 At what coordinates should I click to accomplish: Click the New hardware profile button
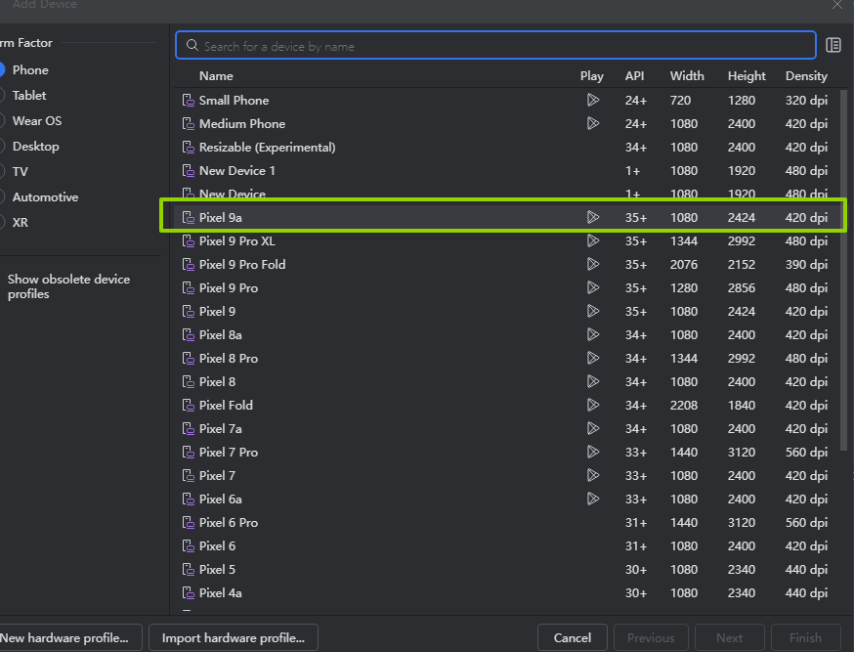tap(70, 638)
